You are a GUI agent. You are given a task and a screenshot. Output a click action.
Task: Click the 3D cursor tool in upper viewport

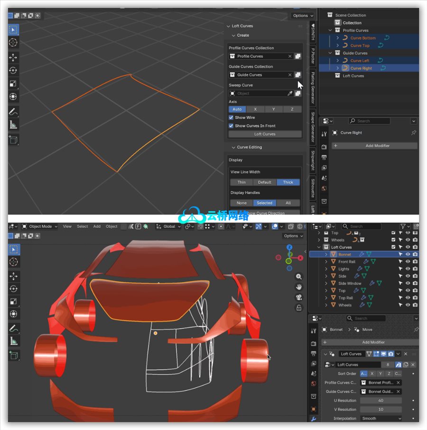click(13, 43)
